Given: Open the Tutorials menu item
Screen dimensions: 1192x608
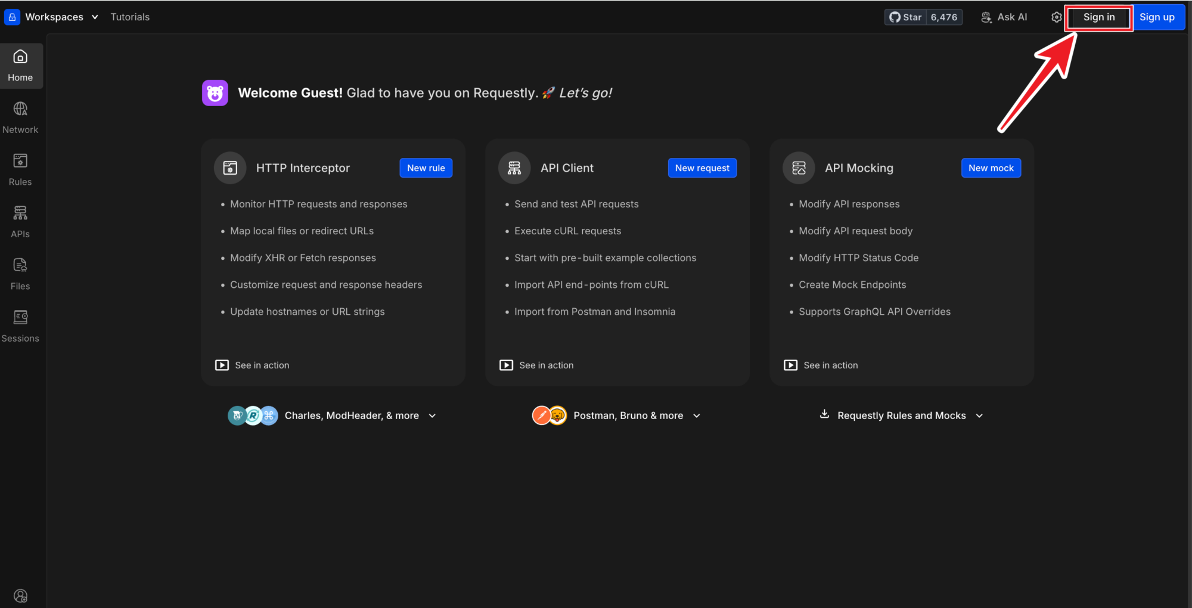Looking at the screenshot, I should [x=130, y=17].
